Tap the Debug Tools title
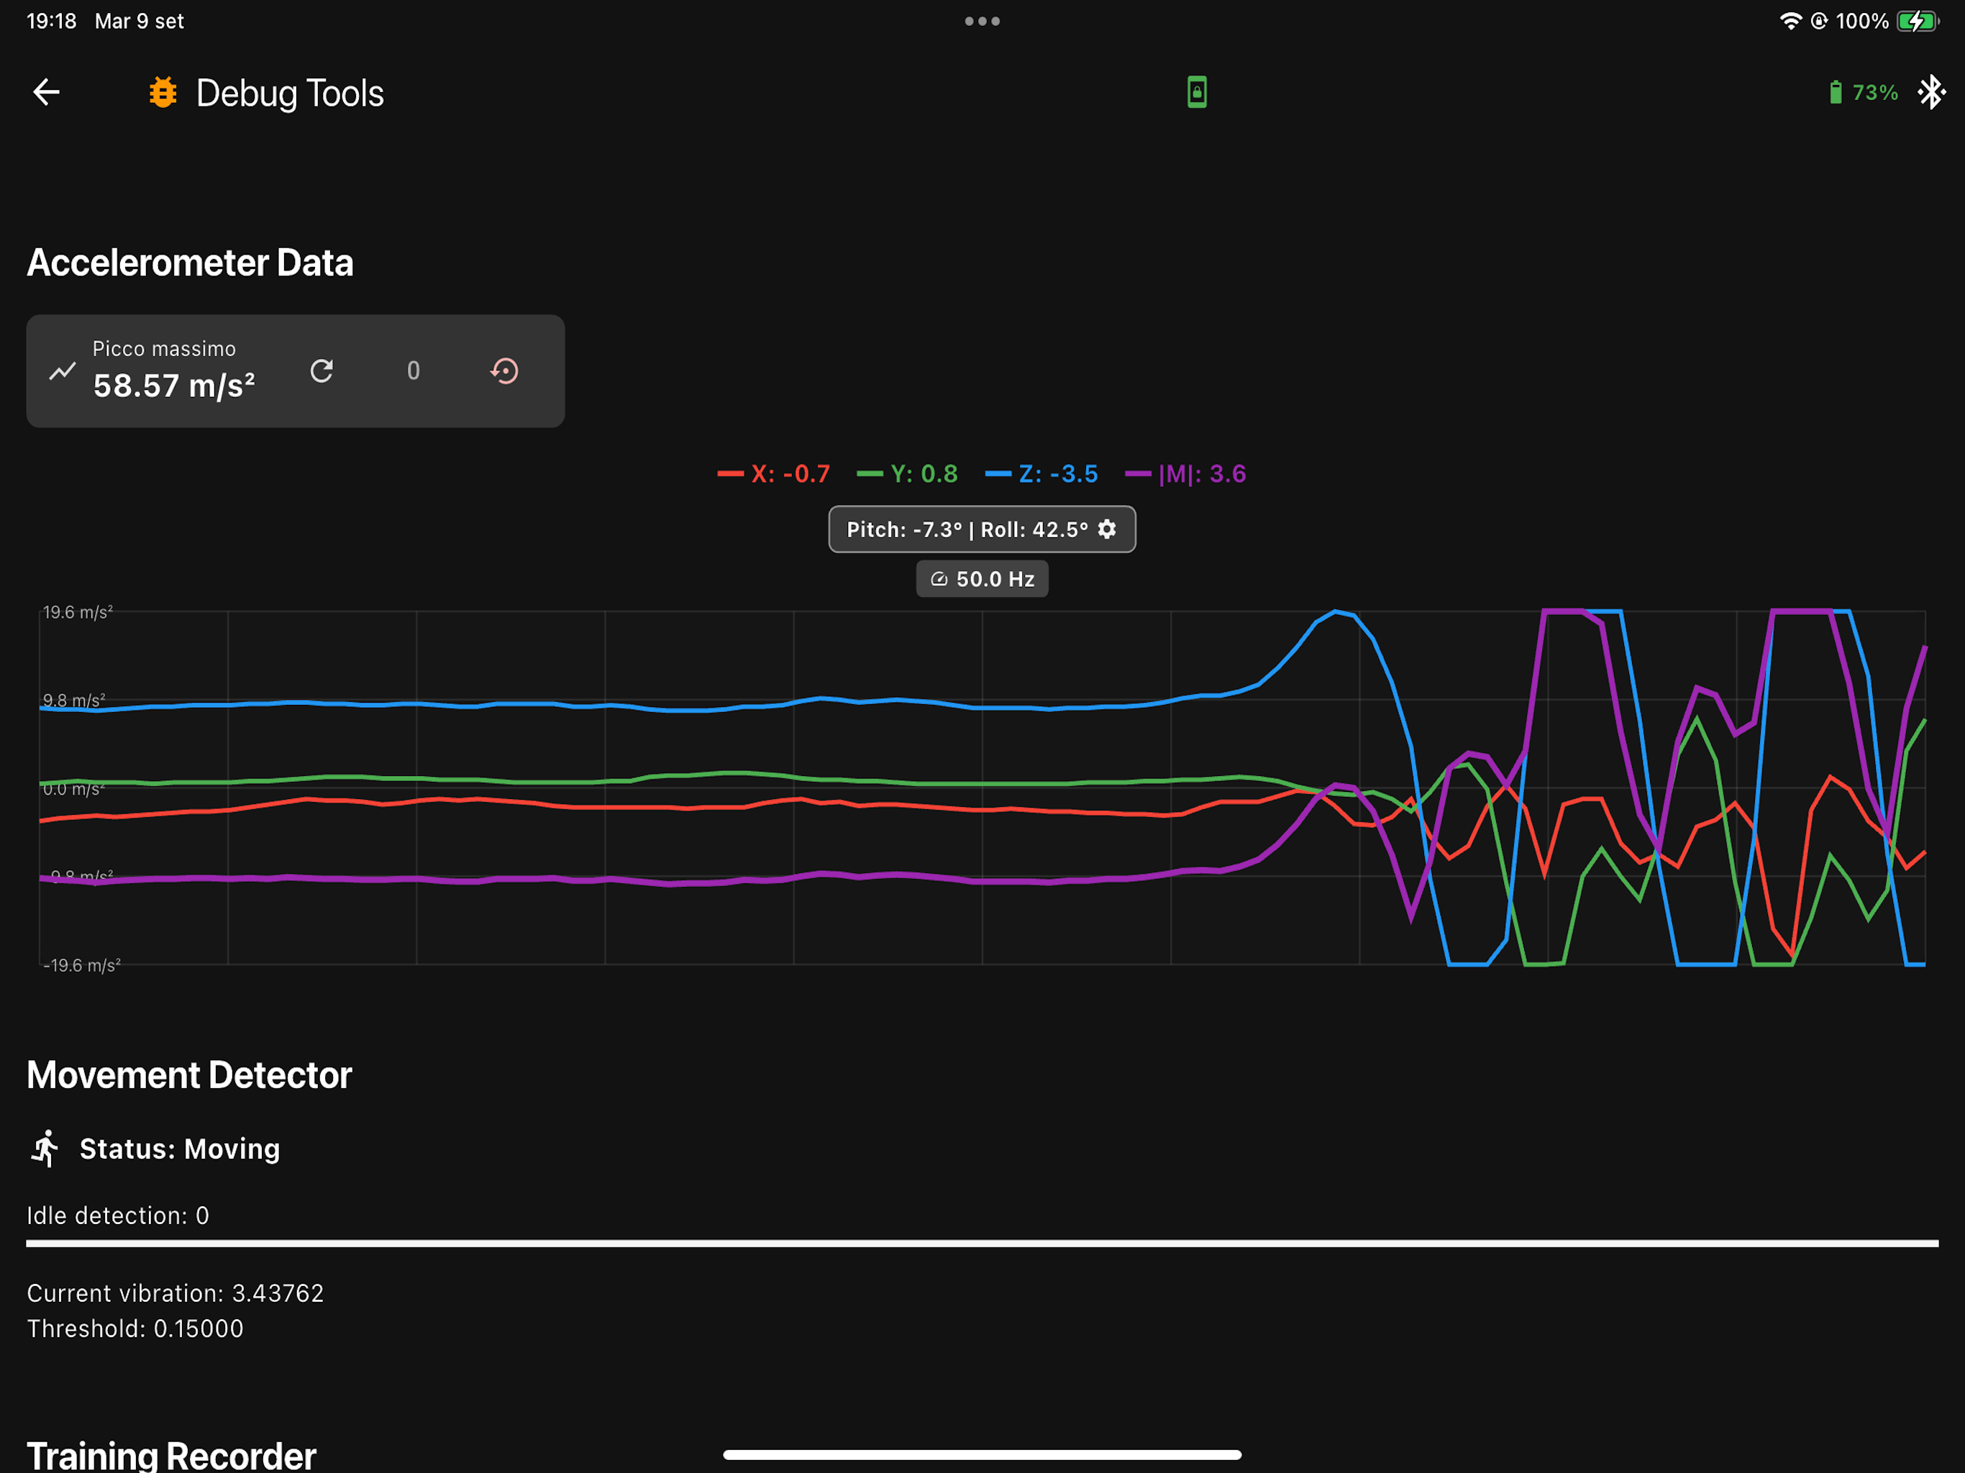Viewport: 1965px width, 1473px height. pos(290,94)
